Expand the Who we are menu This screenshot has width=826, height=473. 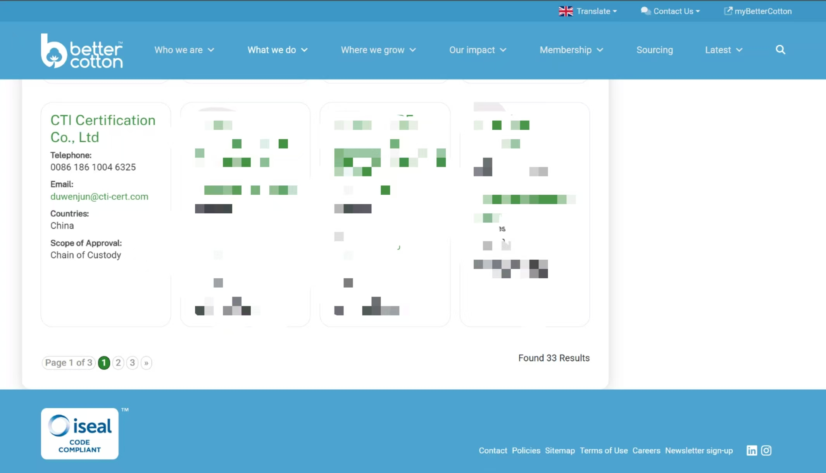184,50
